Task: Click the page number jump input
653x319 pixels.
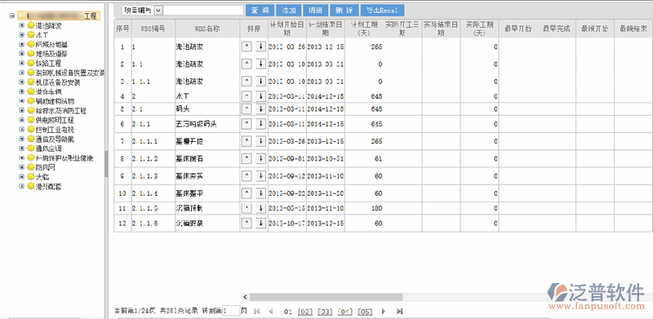Action: [x=231, y=311]
